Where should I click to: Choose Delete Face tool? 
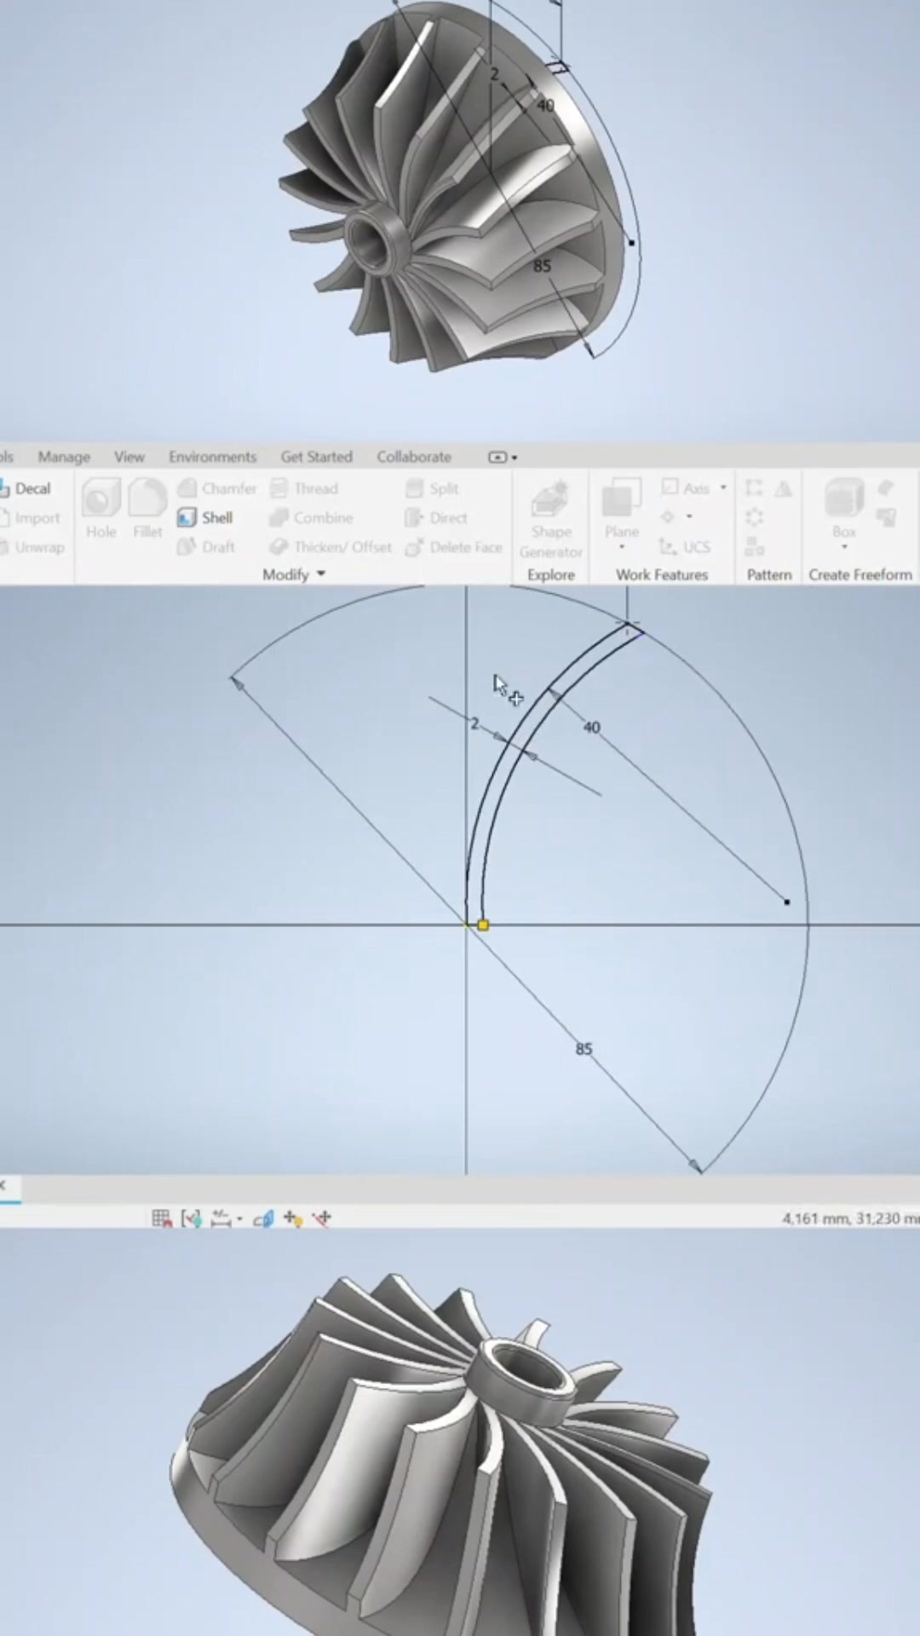coord(454,546)
